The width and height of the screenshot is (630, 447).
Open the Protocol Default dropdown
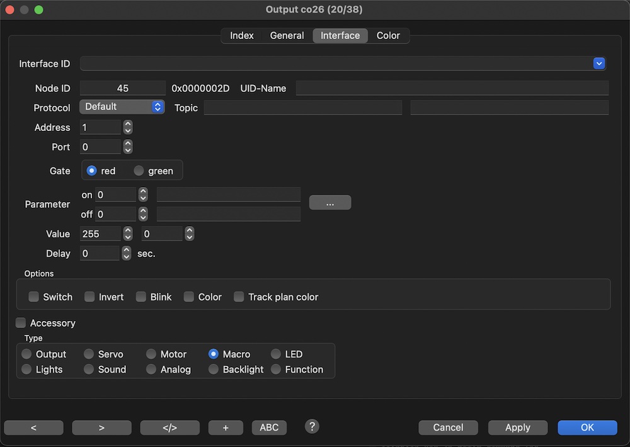[x=122, y=107]
